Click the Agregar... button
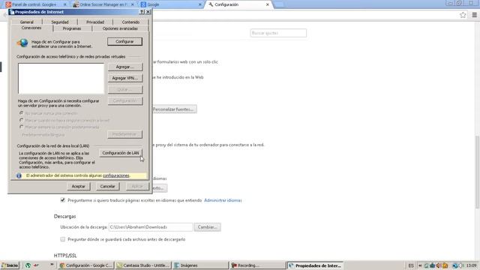 125,67
